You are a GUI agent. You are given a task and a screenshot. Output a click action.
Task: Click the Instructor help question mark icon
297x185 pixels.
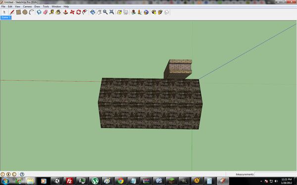22,174
